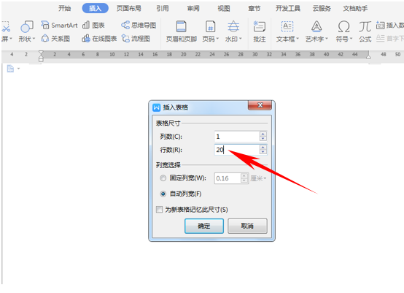
Task: Insert a 图表 chart
Action: point(93,26)
